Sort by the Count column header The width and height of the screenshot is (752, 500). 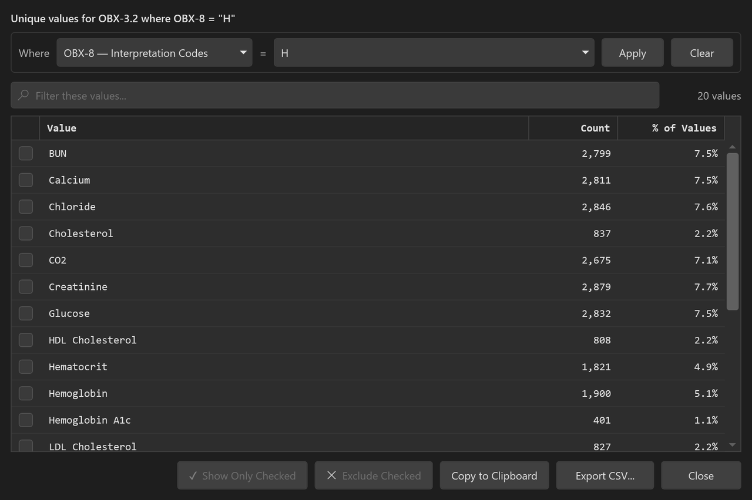coord(573,128)
